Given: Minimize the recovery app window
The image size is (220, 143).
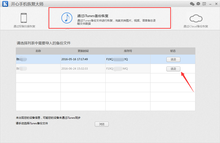Looking at the screenshot, I should [210, 4].
